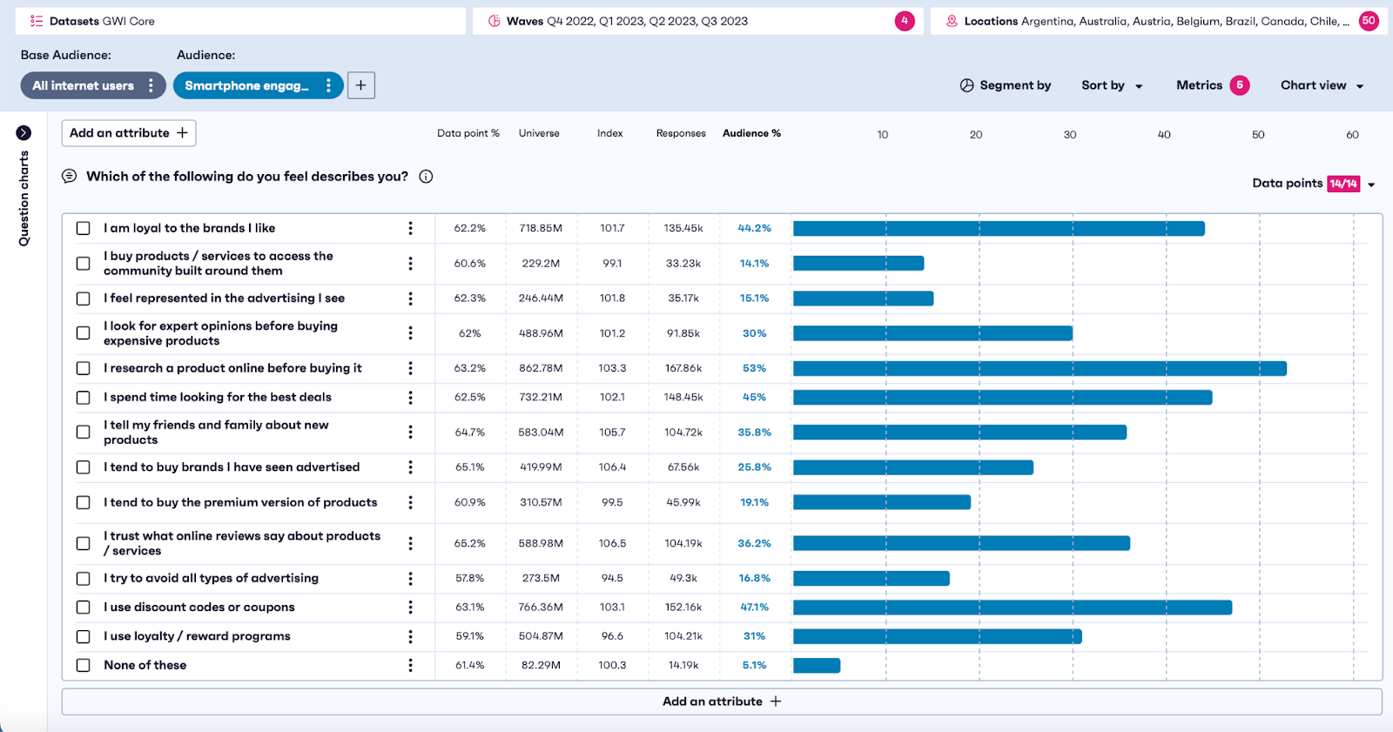Screen dimensions: 1393x732
Task: Open three-dot menu on Smartphone engagement audience
Action: (328, 85)
